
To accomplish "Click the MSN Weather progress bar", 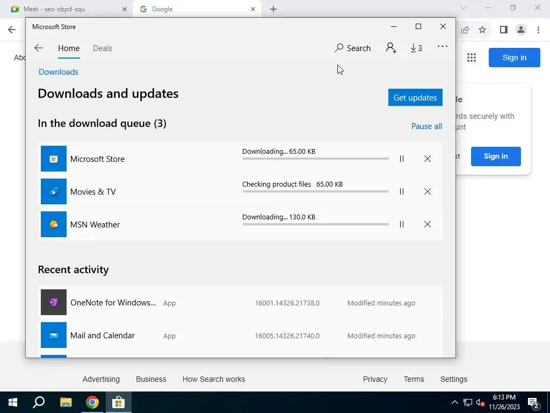I will (316, 224).
